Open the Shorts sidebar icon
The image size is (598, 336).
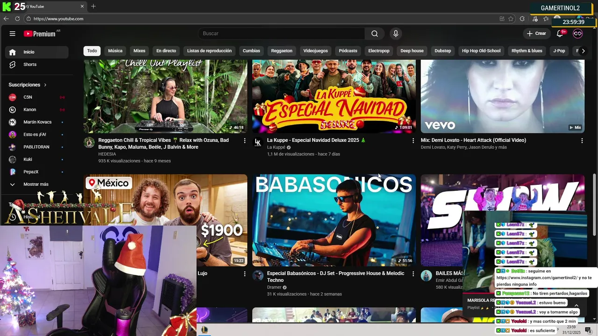click(x=13, y=64)
